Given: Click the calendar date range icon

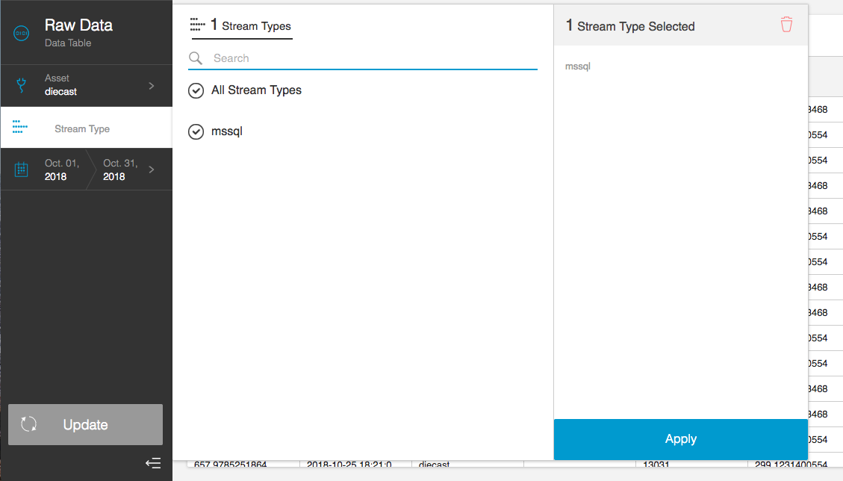Looking at the screenshot, I should 21,170.
